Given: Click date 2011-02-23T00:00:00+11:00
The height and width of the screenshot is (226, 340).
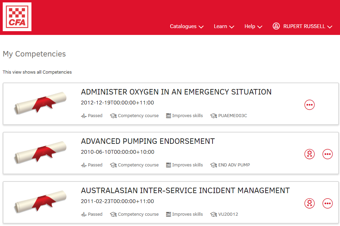Looking at the screenshot, I should (x=118, y=201).
